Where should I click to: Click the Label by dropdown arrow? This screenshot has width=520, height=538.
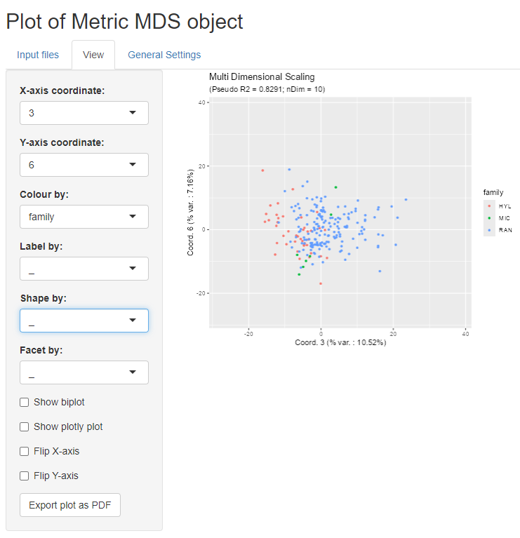tap(133, 268)
